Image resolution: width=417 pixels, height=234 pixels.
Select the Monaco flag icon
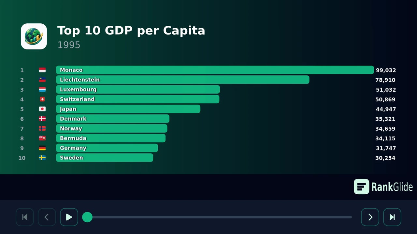pos(42,70)
